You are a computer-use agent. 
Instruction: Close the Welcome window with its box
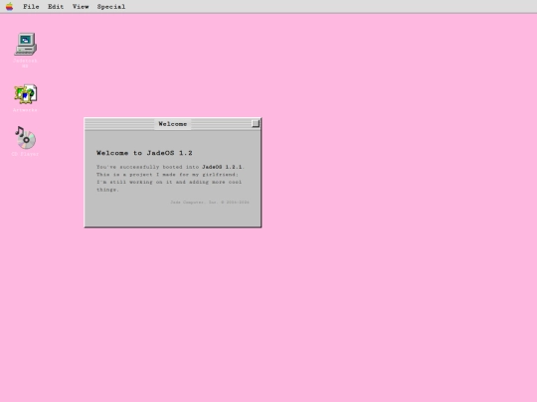coord(256,124)
